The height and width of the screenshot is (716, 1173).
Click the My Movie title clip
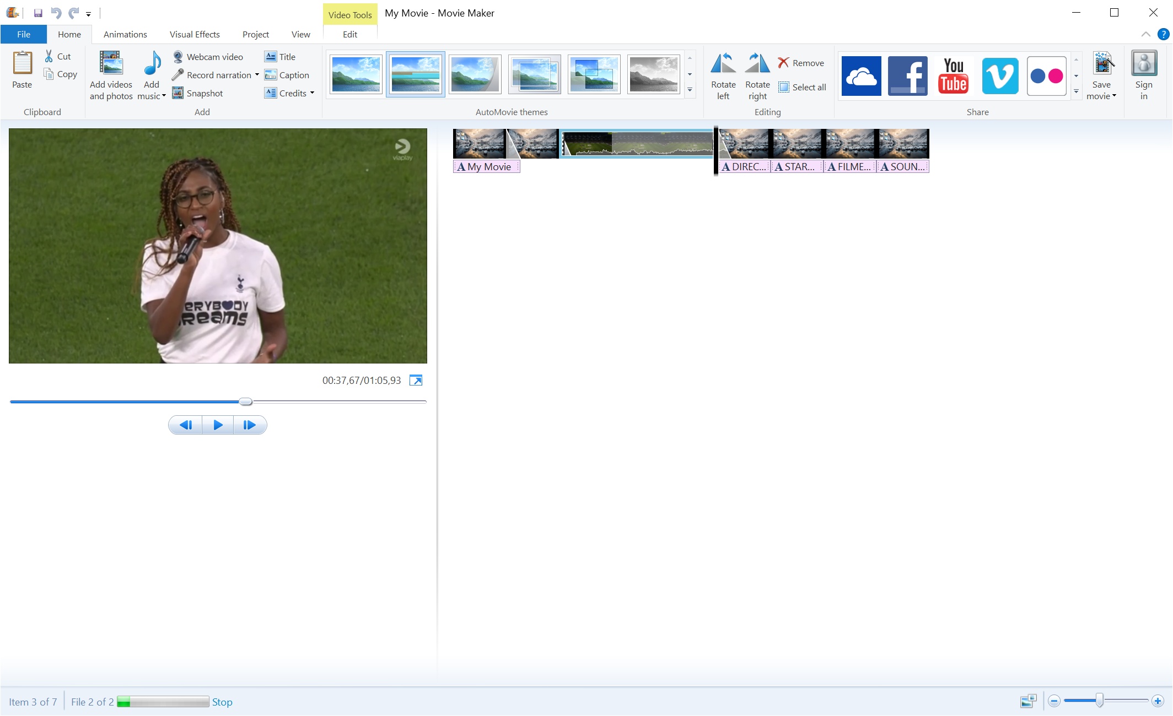point(487,167)
